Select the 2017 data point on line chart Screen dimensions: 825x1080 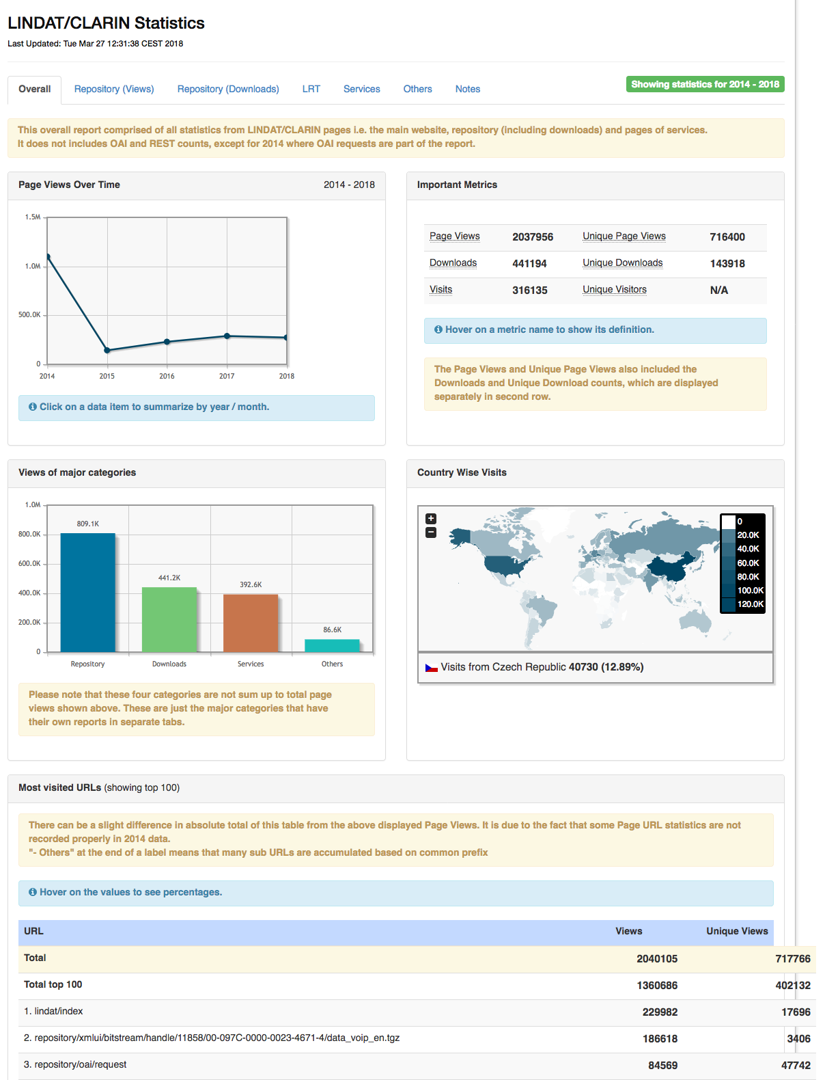click(x=227, y=336)
